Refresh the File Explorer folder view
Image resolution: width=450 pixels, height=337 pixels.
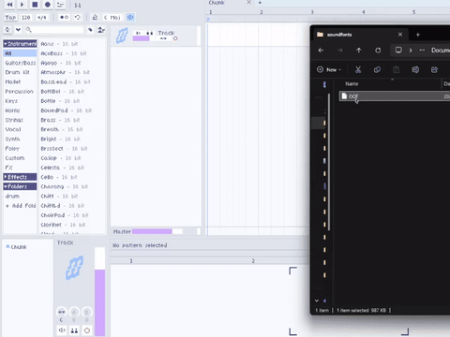pos(378,50)
